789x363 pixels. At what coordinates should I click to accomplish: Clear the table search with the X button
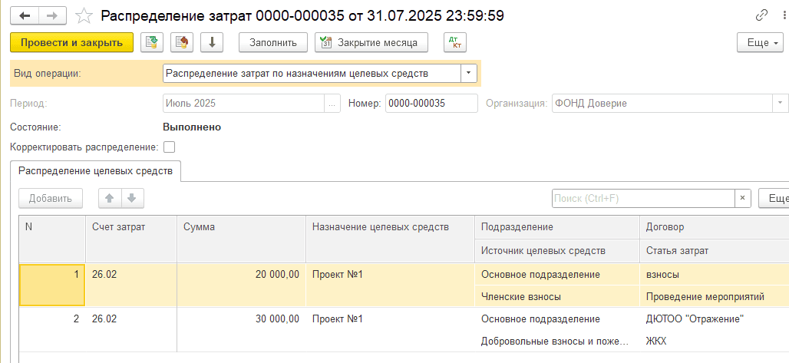(742, 198)
